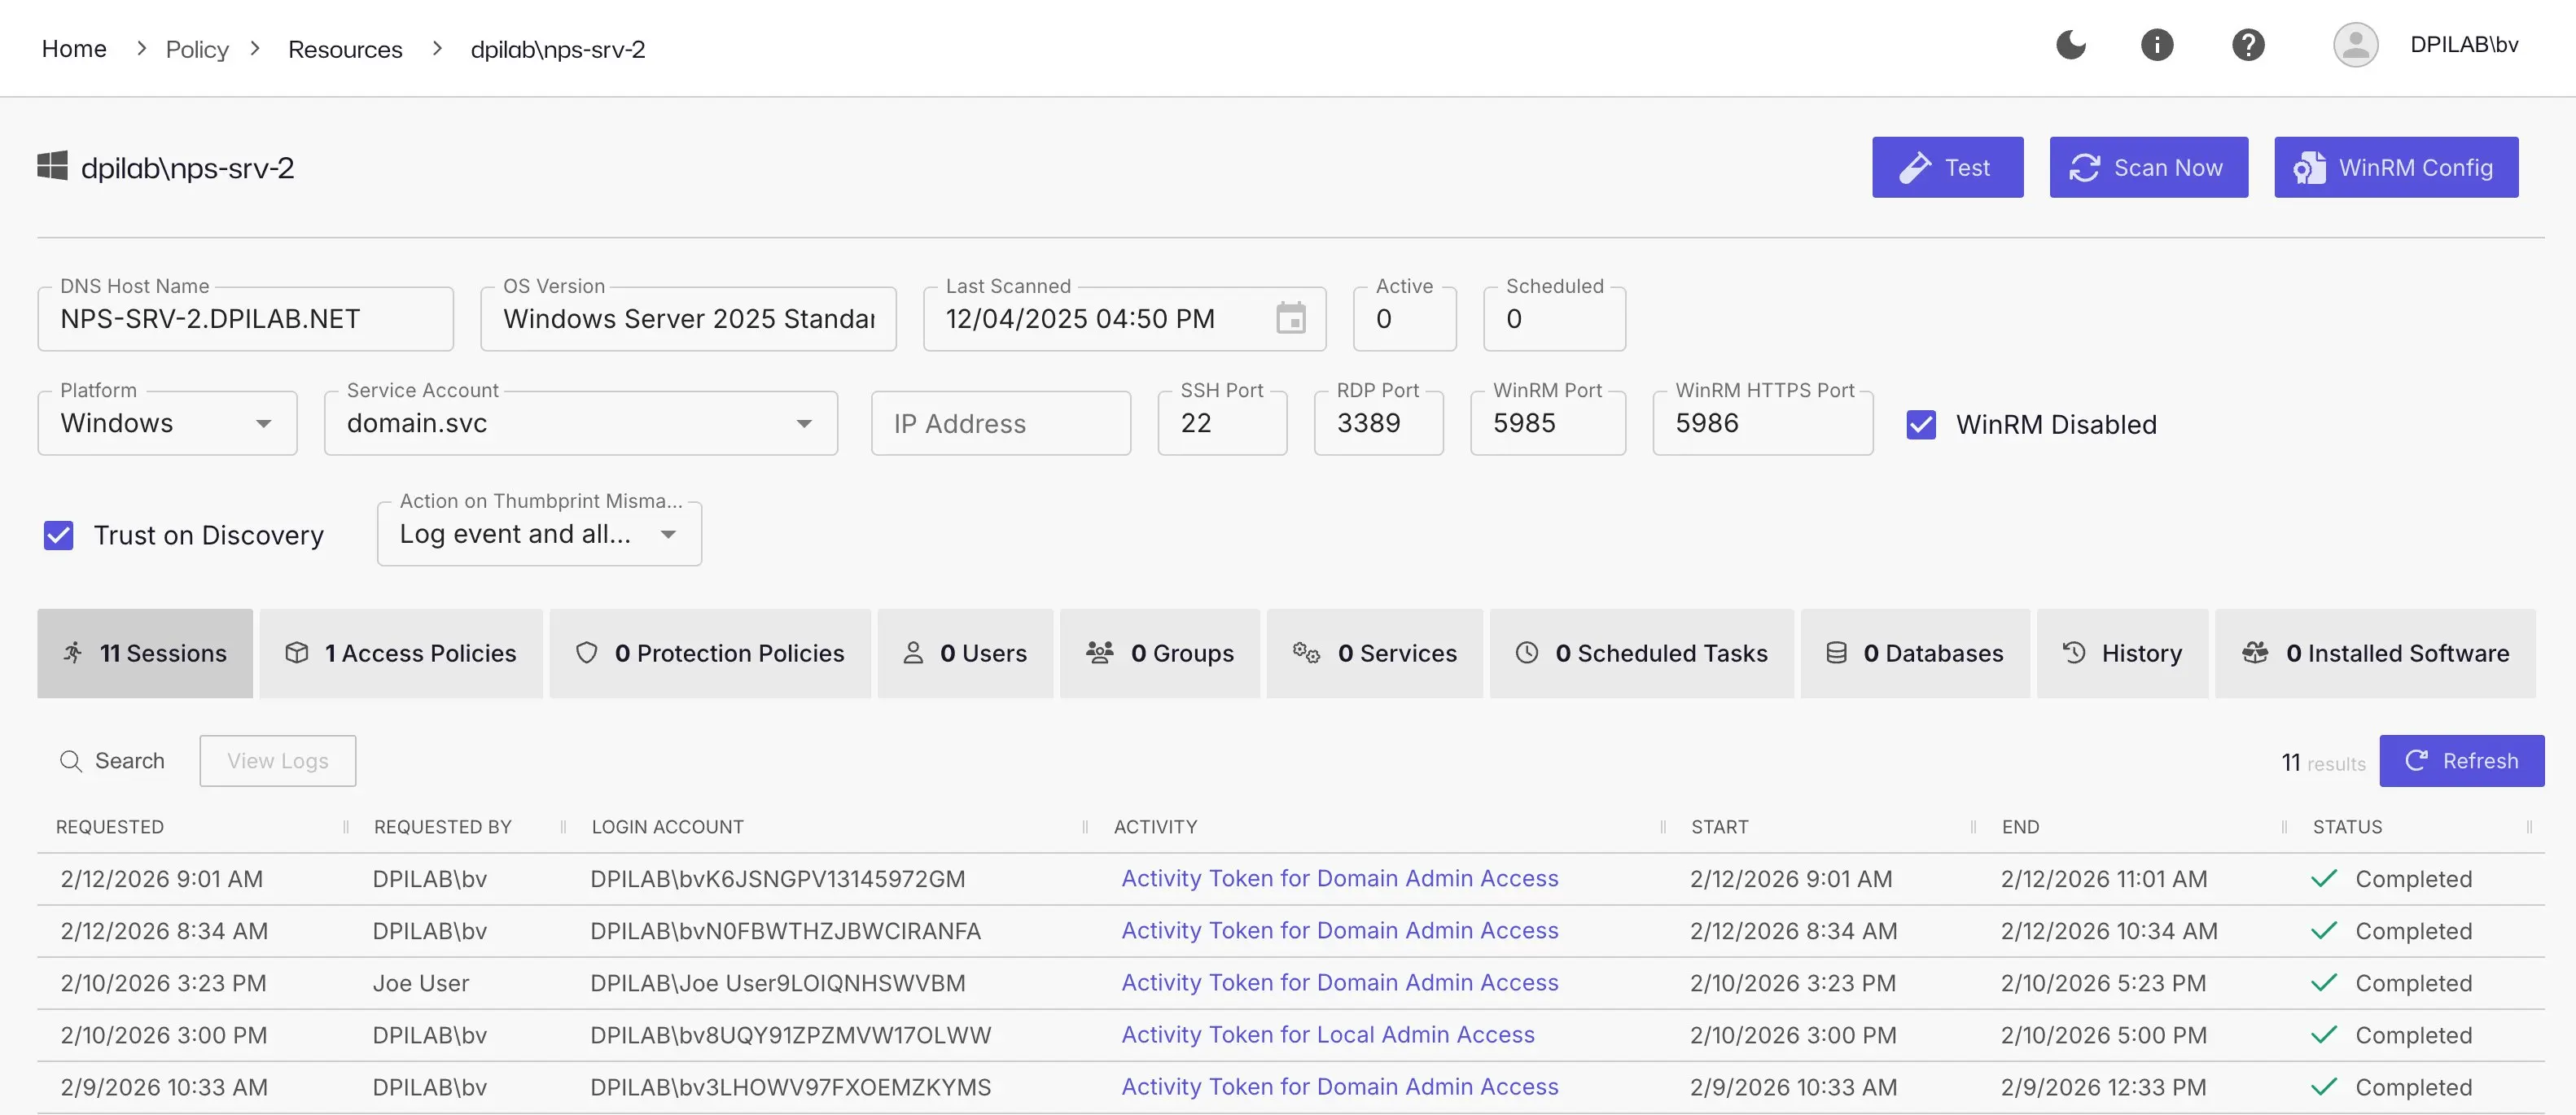Click the search magnifier icon
Image resolution: width=2576 pixels, height=1115 pixels.
[x=71, y=761]
